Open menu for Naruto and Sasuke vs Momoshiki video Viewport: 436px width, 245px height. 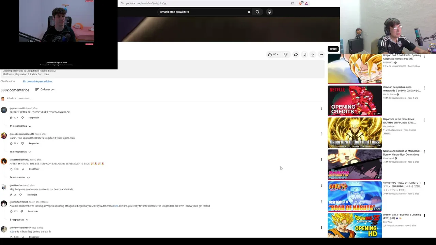[424, 152]
